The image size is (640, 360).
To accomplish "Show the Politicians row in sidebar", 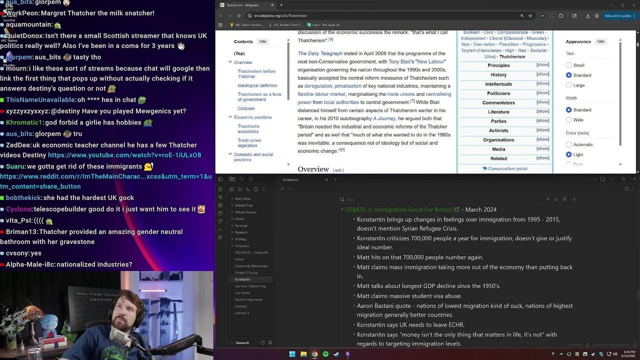I will tap(542, 92).
